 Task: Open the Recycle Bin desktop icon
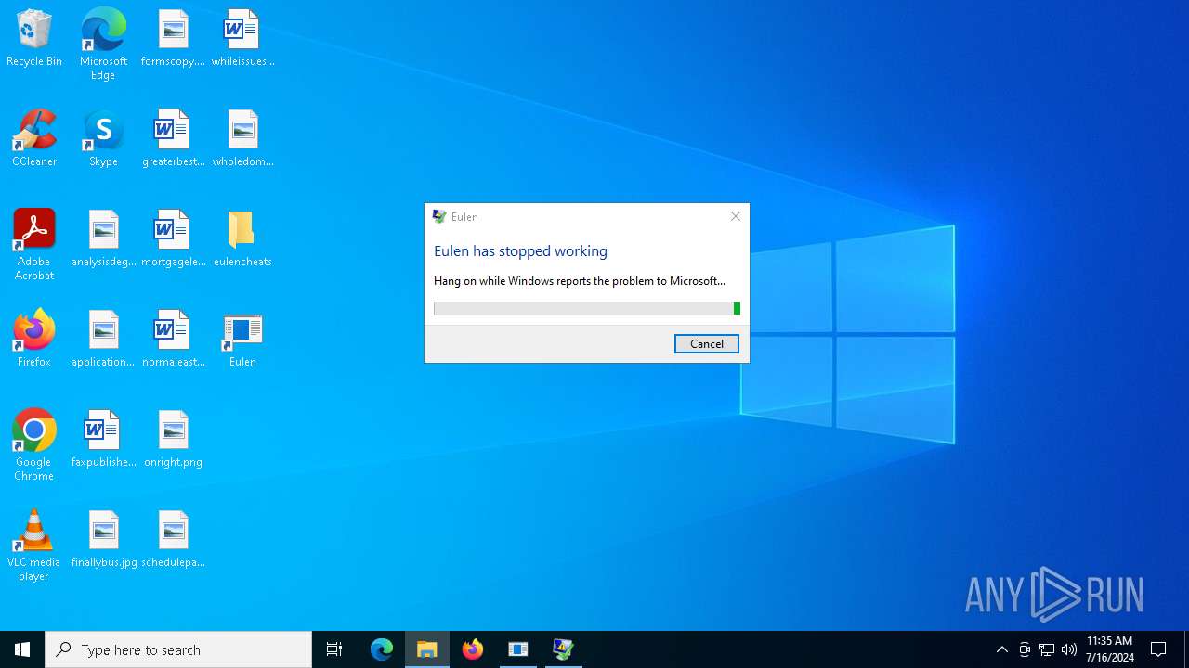(34, 39)
